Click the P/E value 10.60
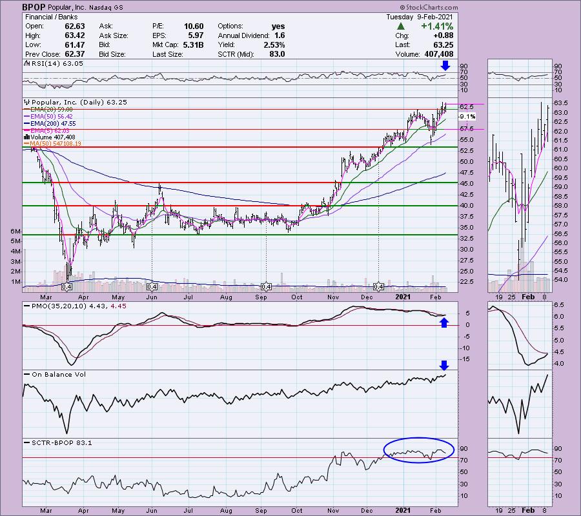The image size is (581, 516). pos(194,26)
